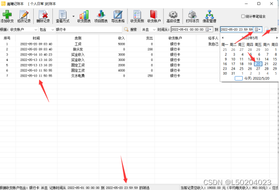Click the income value 6000
This screenshot has height=190, width=279.
click(x=121, y=71)
